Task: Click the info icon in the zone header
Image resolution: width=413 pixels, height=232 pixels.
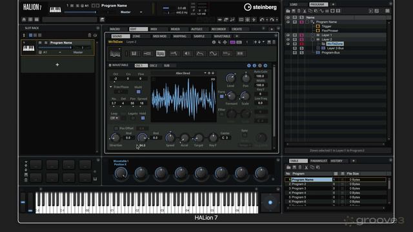Action: pos(214,42)
